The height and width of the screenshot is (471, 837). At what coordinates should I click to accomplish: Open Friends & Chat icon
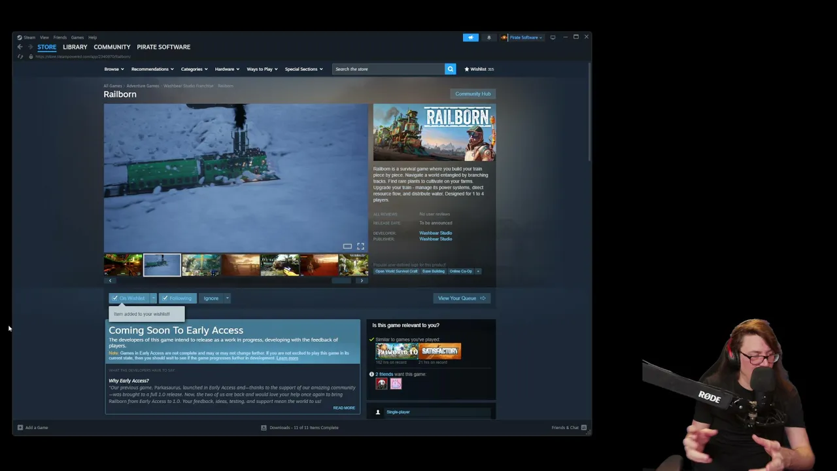coord(584,428)
